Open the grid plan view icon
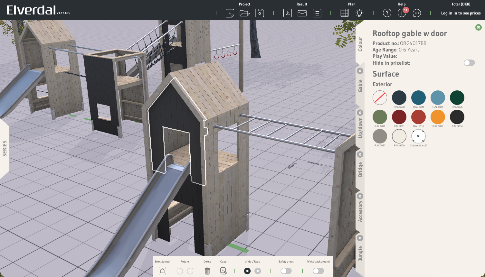485x277 pixels. click(344, 13)
